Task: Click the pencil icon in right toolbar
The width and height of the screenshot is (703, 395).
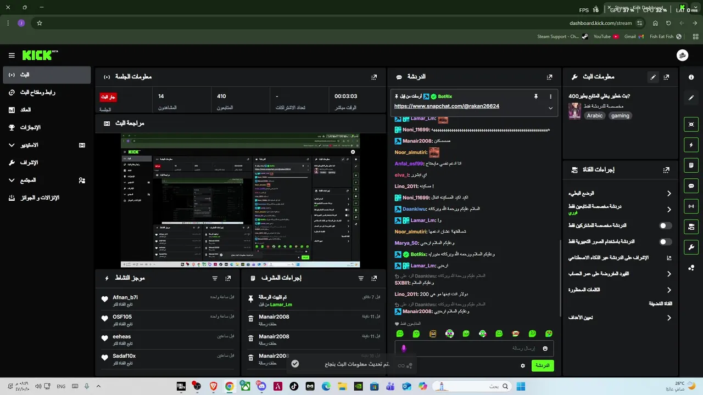Action: [x=691, y=98]
